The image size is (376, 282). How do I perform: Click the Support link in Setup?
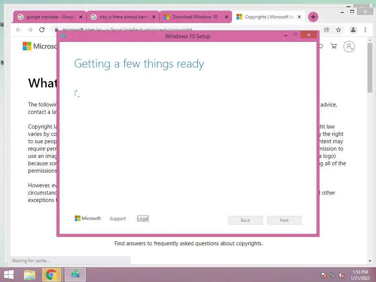118,219
